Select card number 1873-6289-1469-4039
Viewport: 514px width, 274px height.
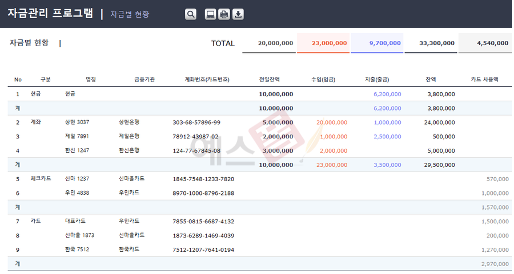tap(203, 236)
